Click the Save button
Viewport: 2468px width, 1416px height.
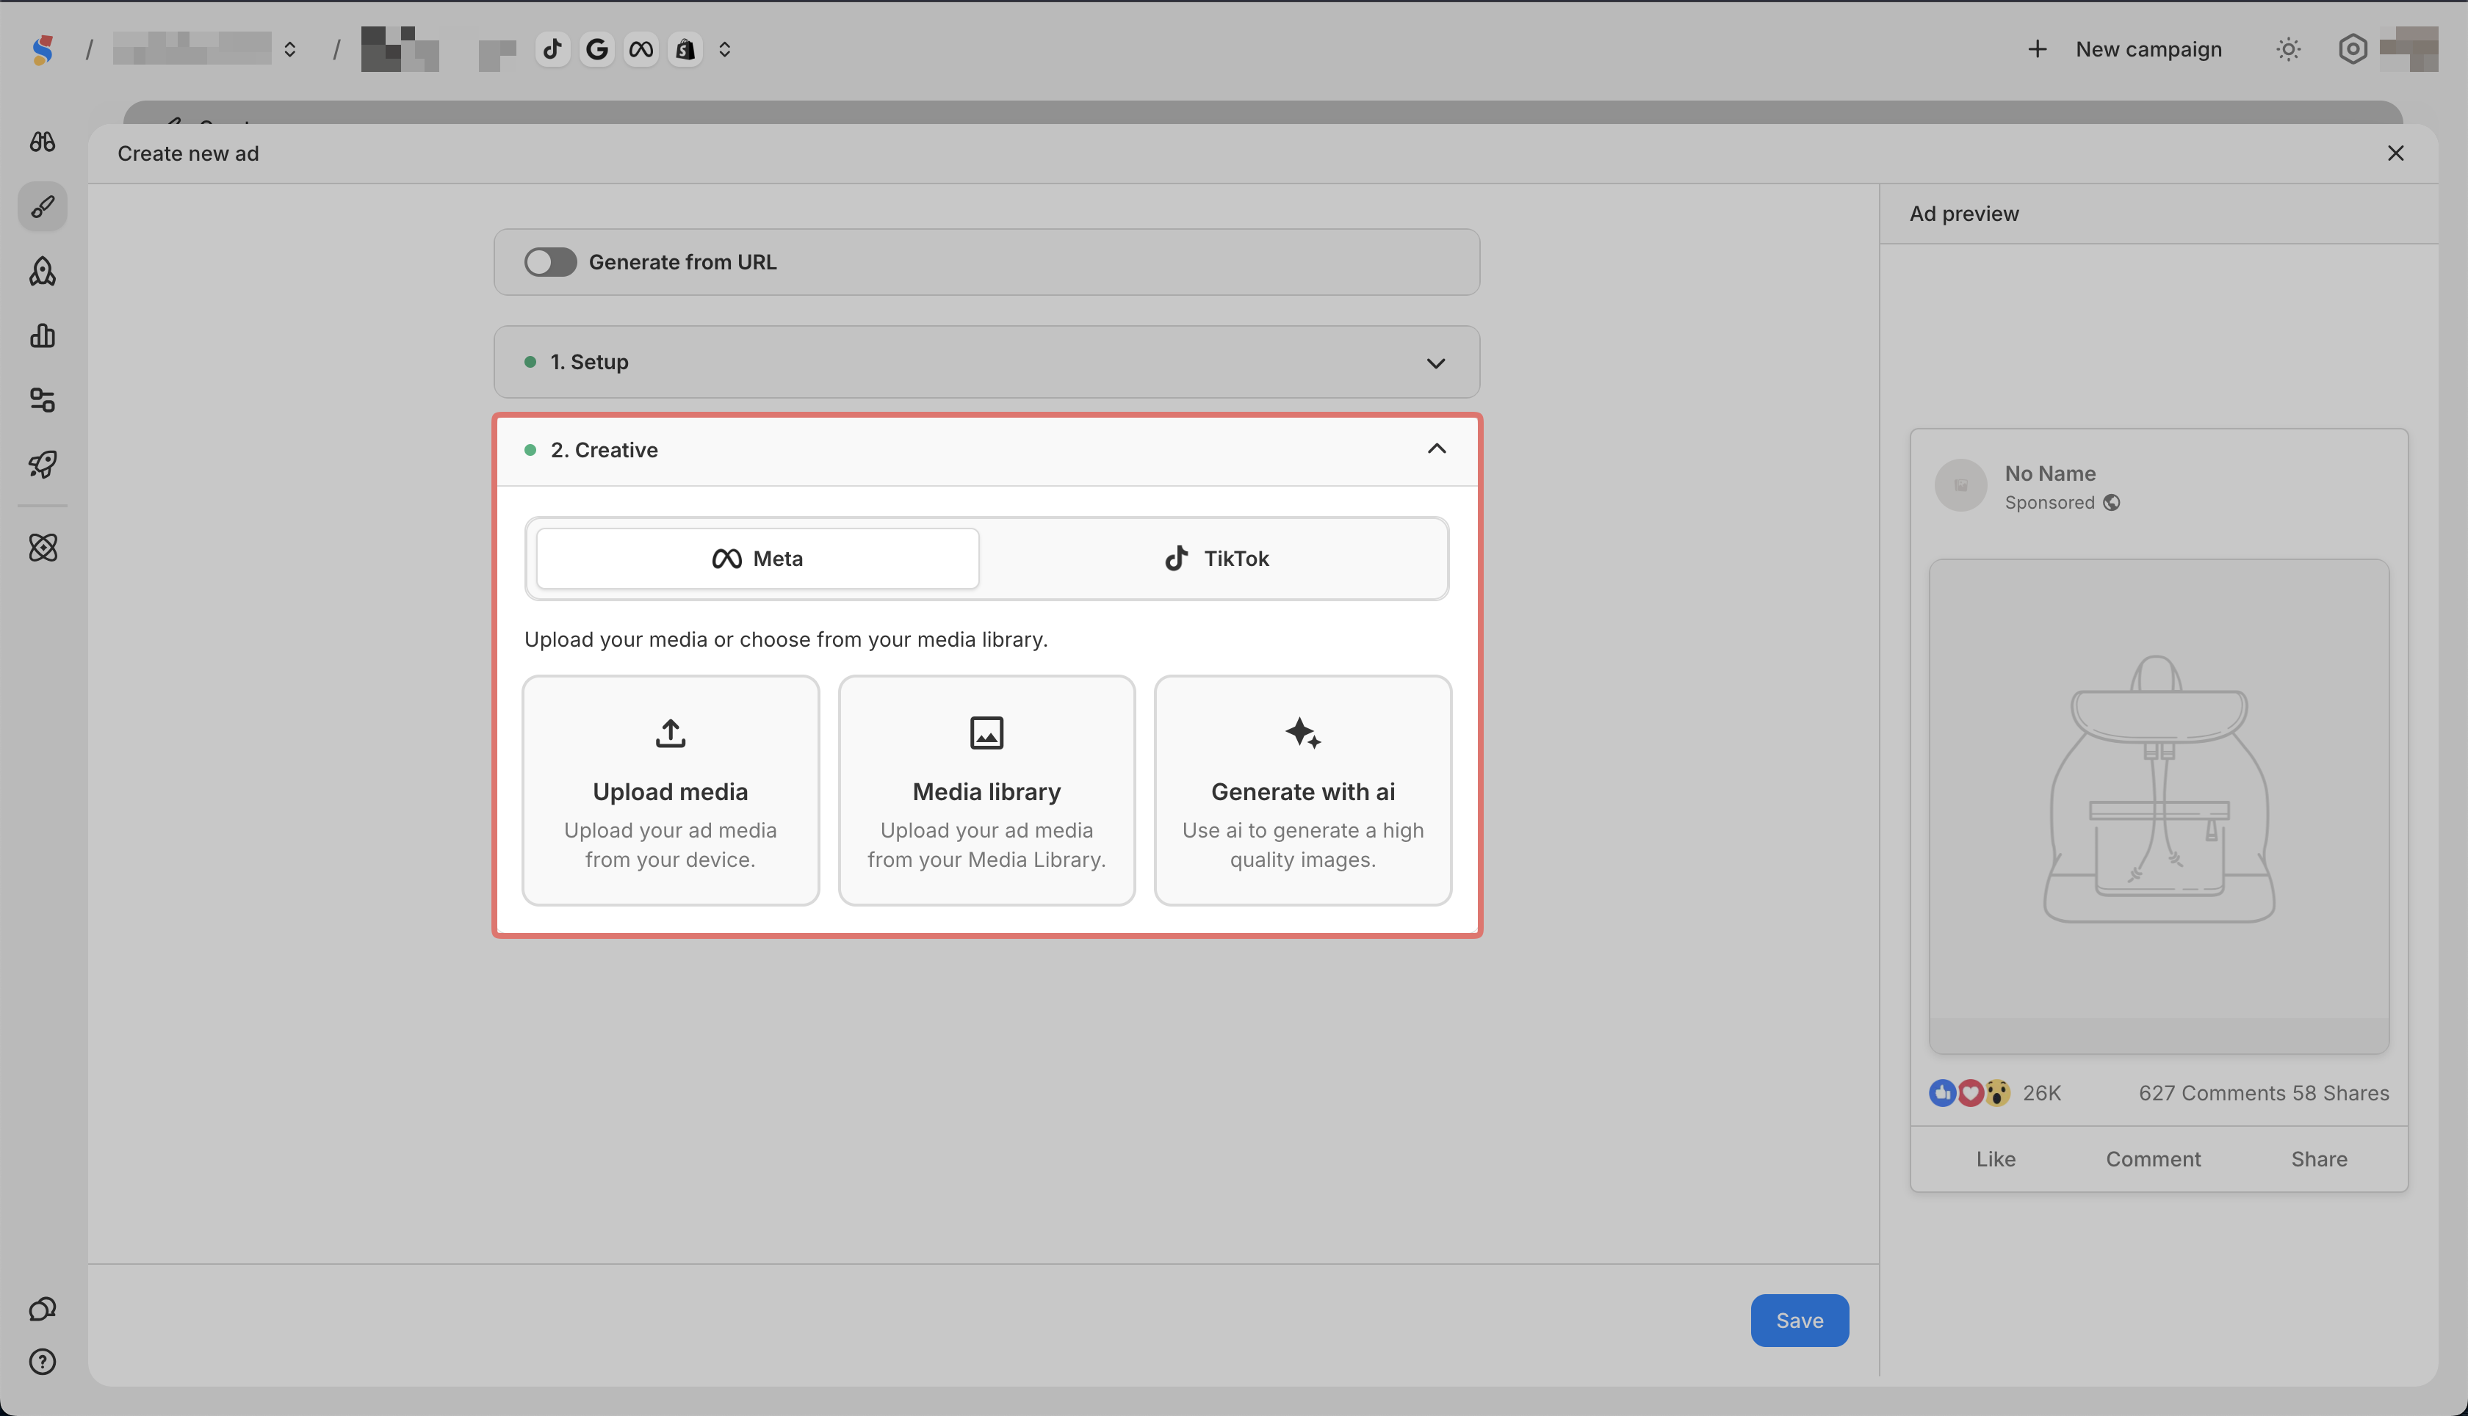pyautogui.click(x=1798, y=1321)
